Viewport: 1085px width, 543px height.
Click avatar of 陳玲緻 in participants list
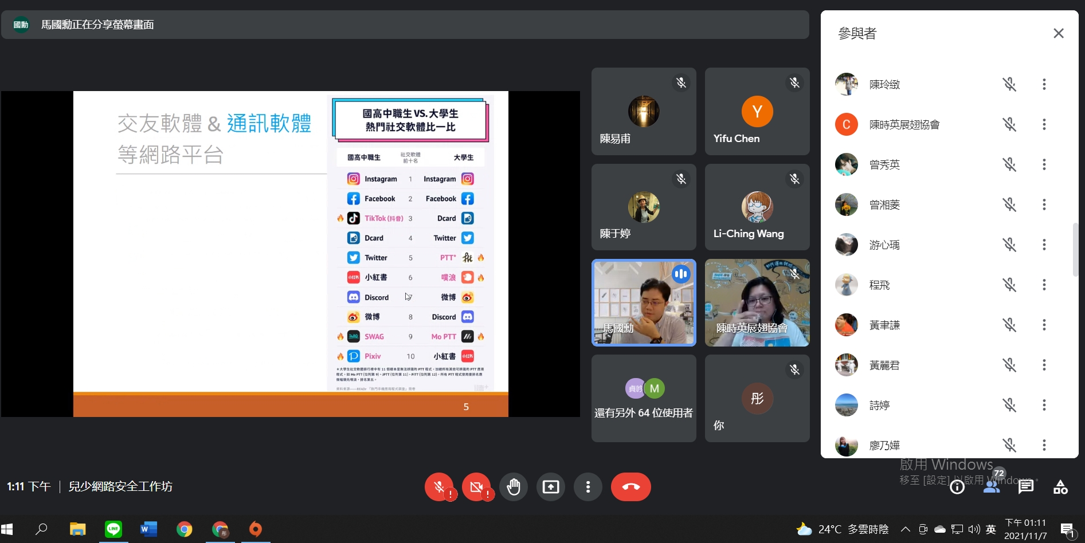click(x=847, y=84)
